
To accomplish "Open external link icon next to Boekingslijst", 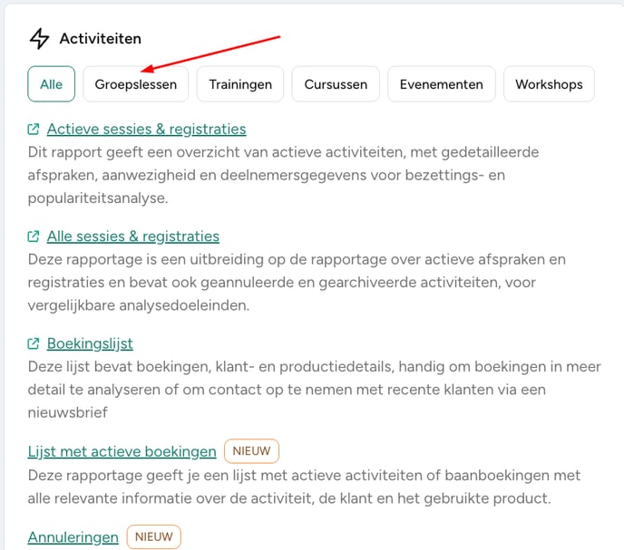I will 34,343.
